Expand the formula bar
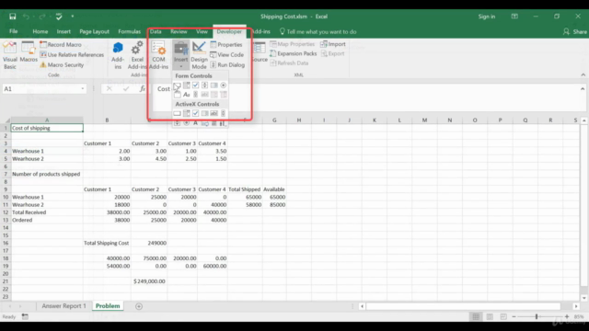Viewport: 589px width, 331px height. click(x=583, y=89)
